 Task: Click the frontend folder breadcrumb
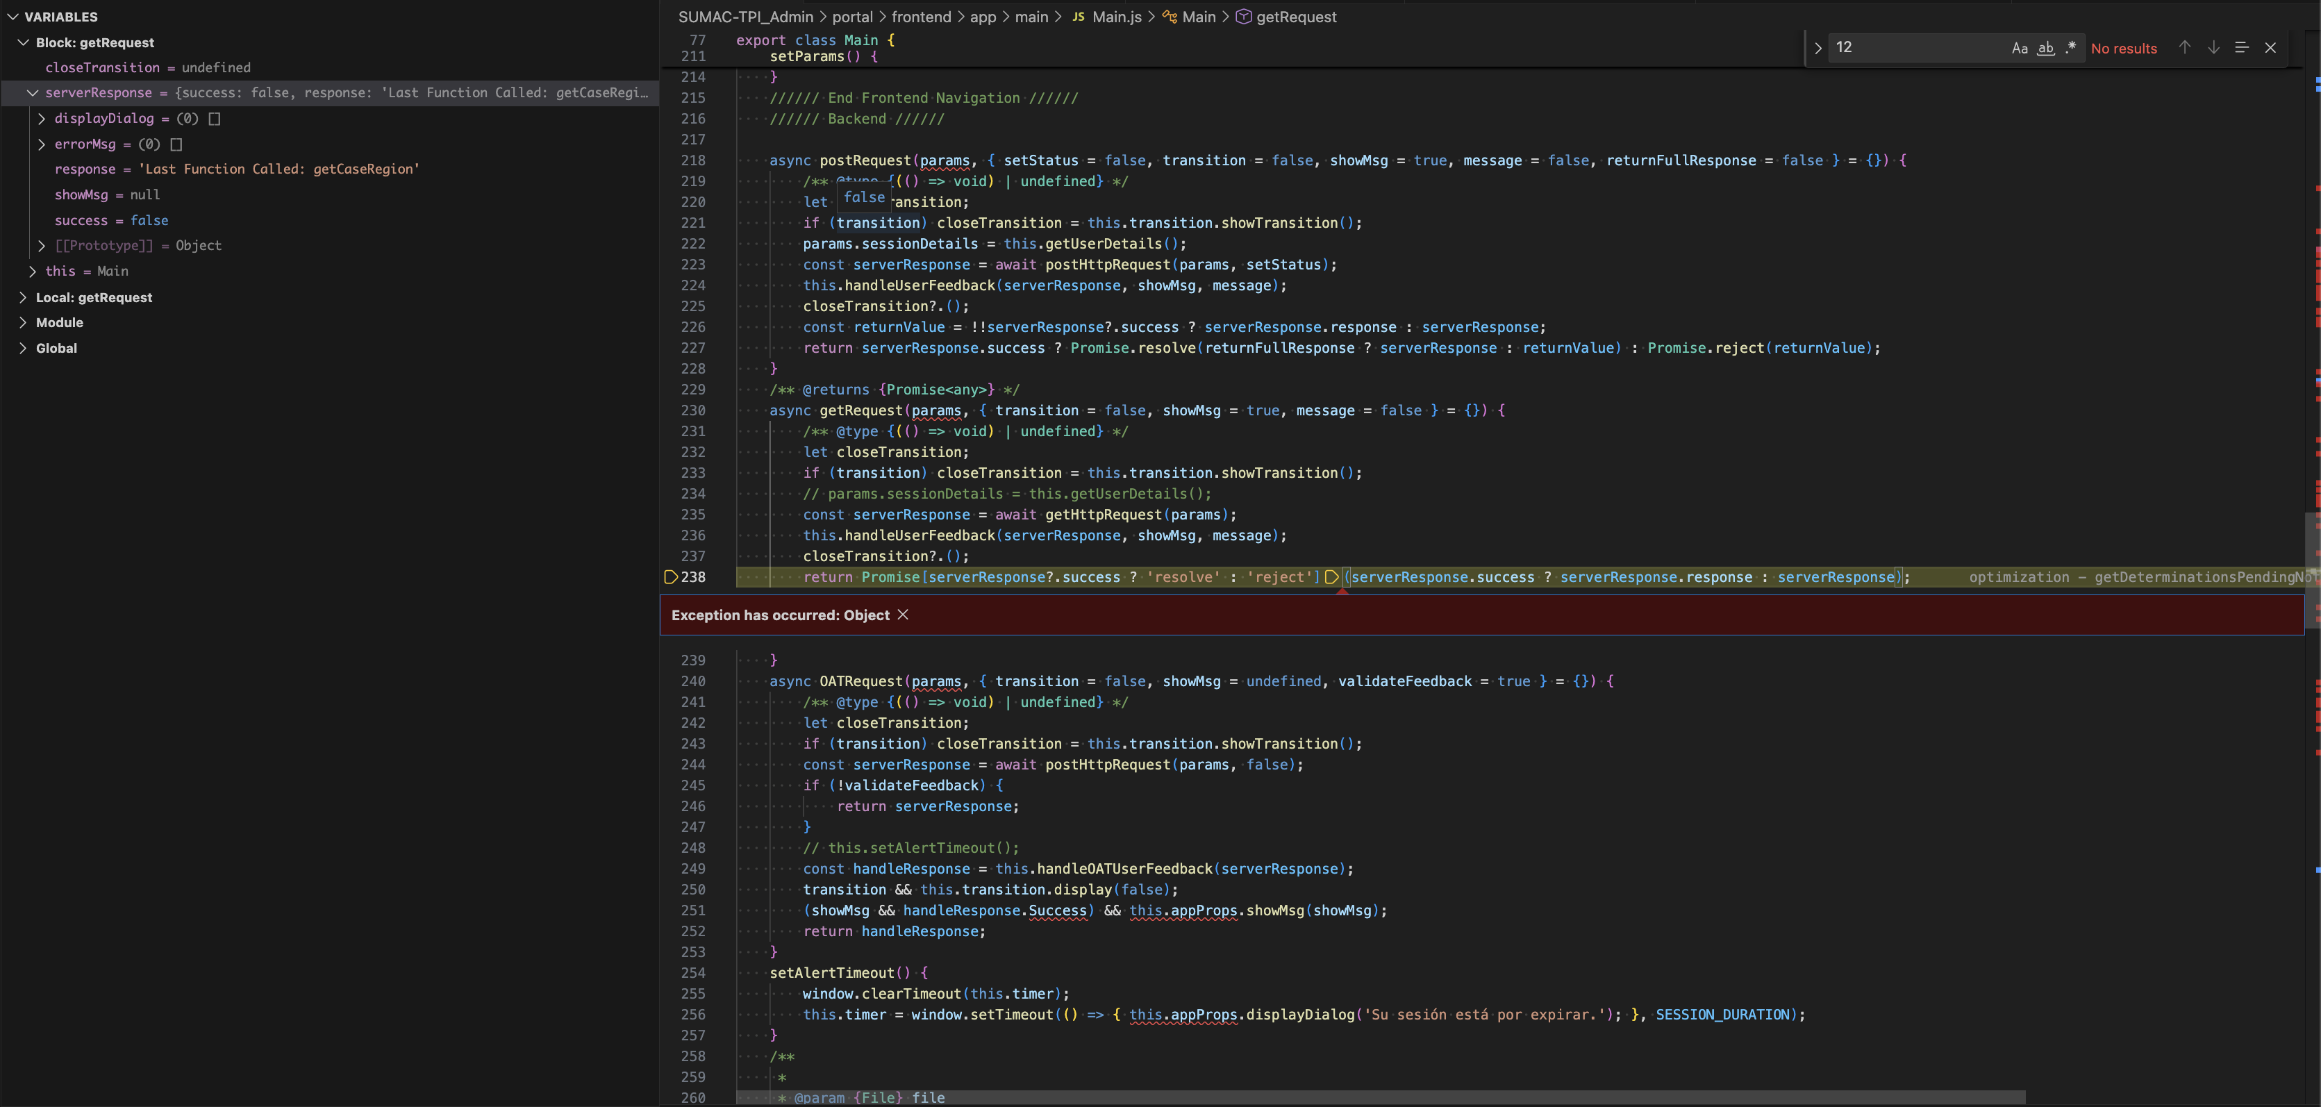click(x=921, y=17)
